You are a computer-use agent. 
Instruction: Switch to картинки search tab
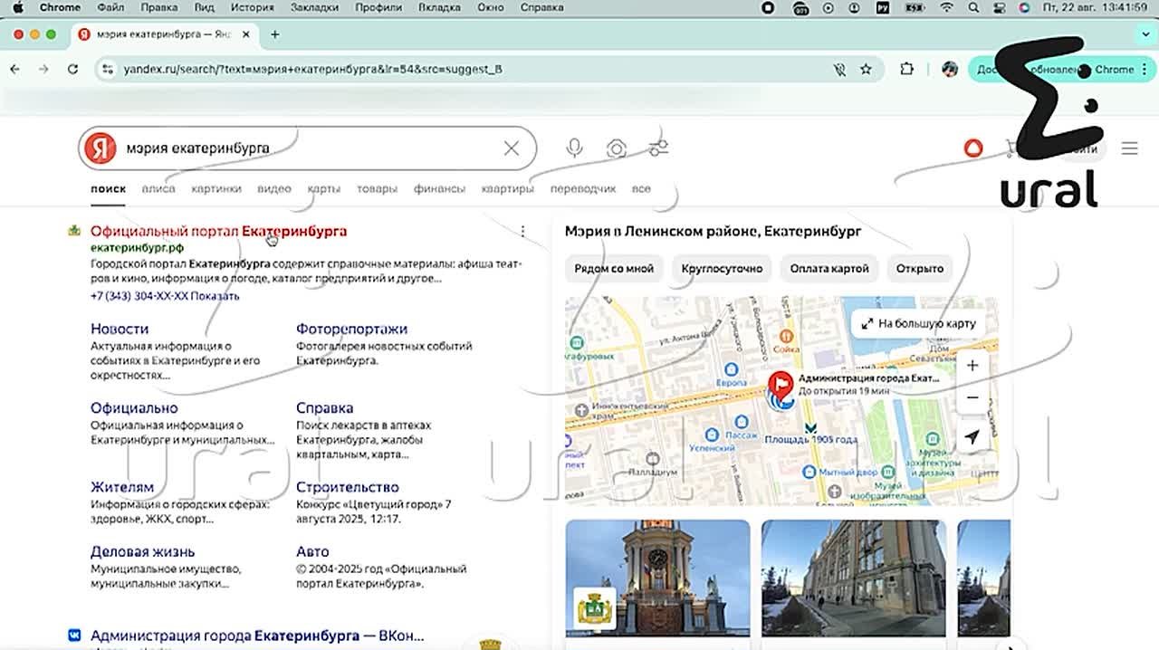coord(216,189)
